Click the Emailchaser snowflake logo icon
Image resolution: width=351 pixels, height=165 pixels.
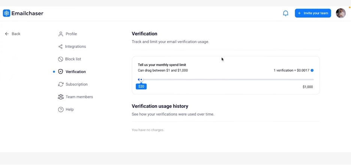[6, 13]
